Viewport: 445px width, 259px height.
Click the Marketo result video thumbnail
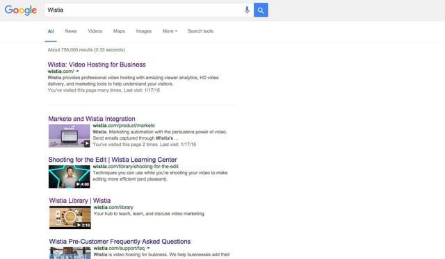coord(70,136)
